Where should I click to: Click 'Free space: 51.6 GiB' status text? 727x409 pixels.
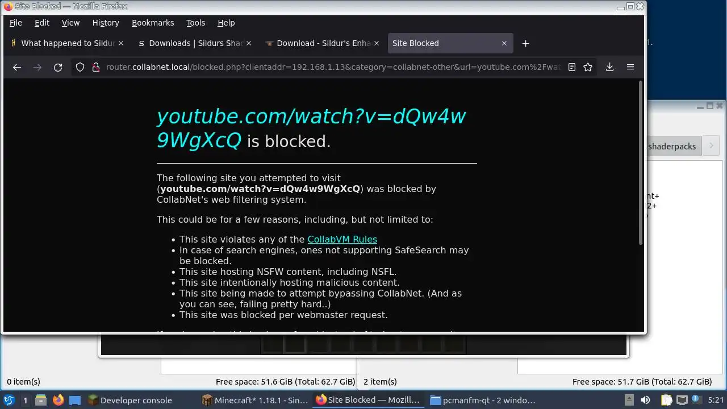click(285, 382)
